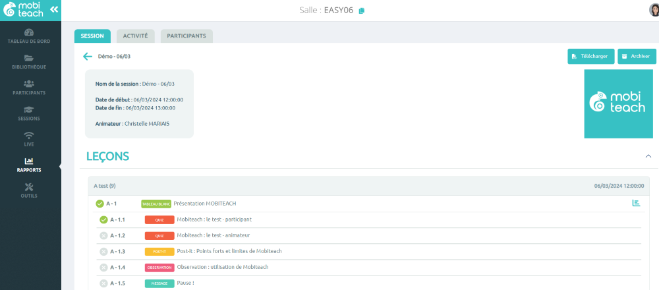Select Rapports chart in sidebar
659x290 pixels.
tap(29, 165)
